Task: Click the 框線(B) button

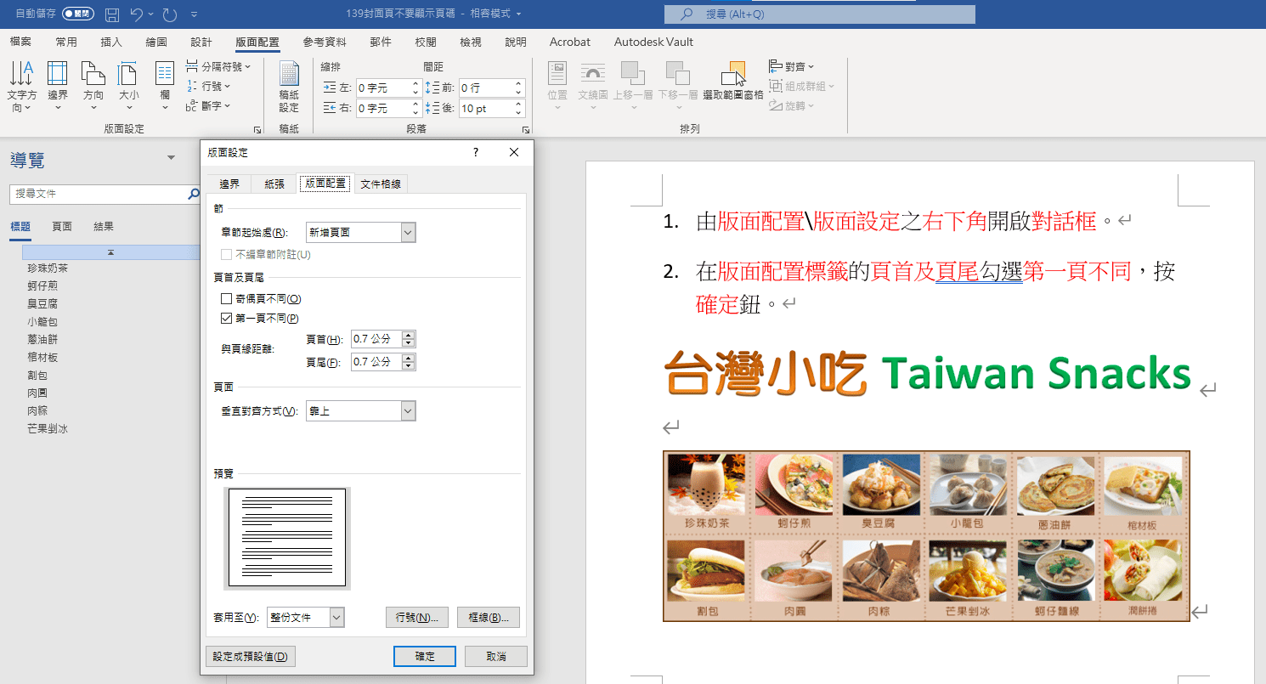Action: point(489,617)
